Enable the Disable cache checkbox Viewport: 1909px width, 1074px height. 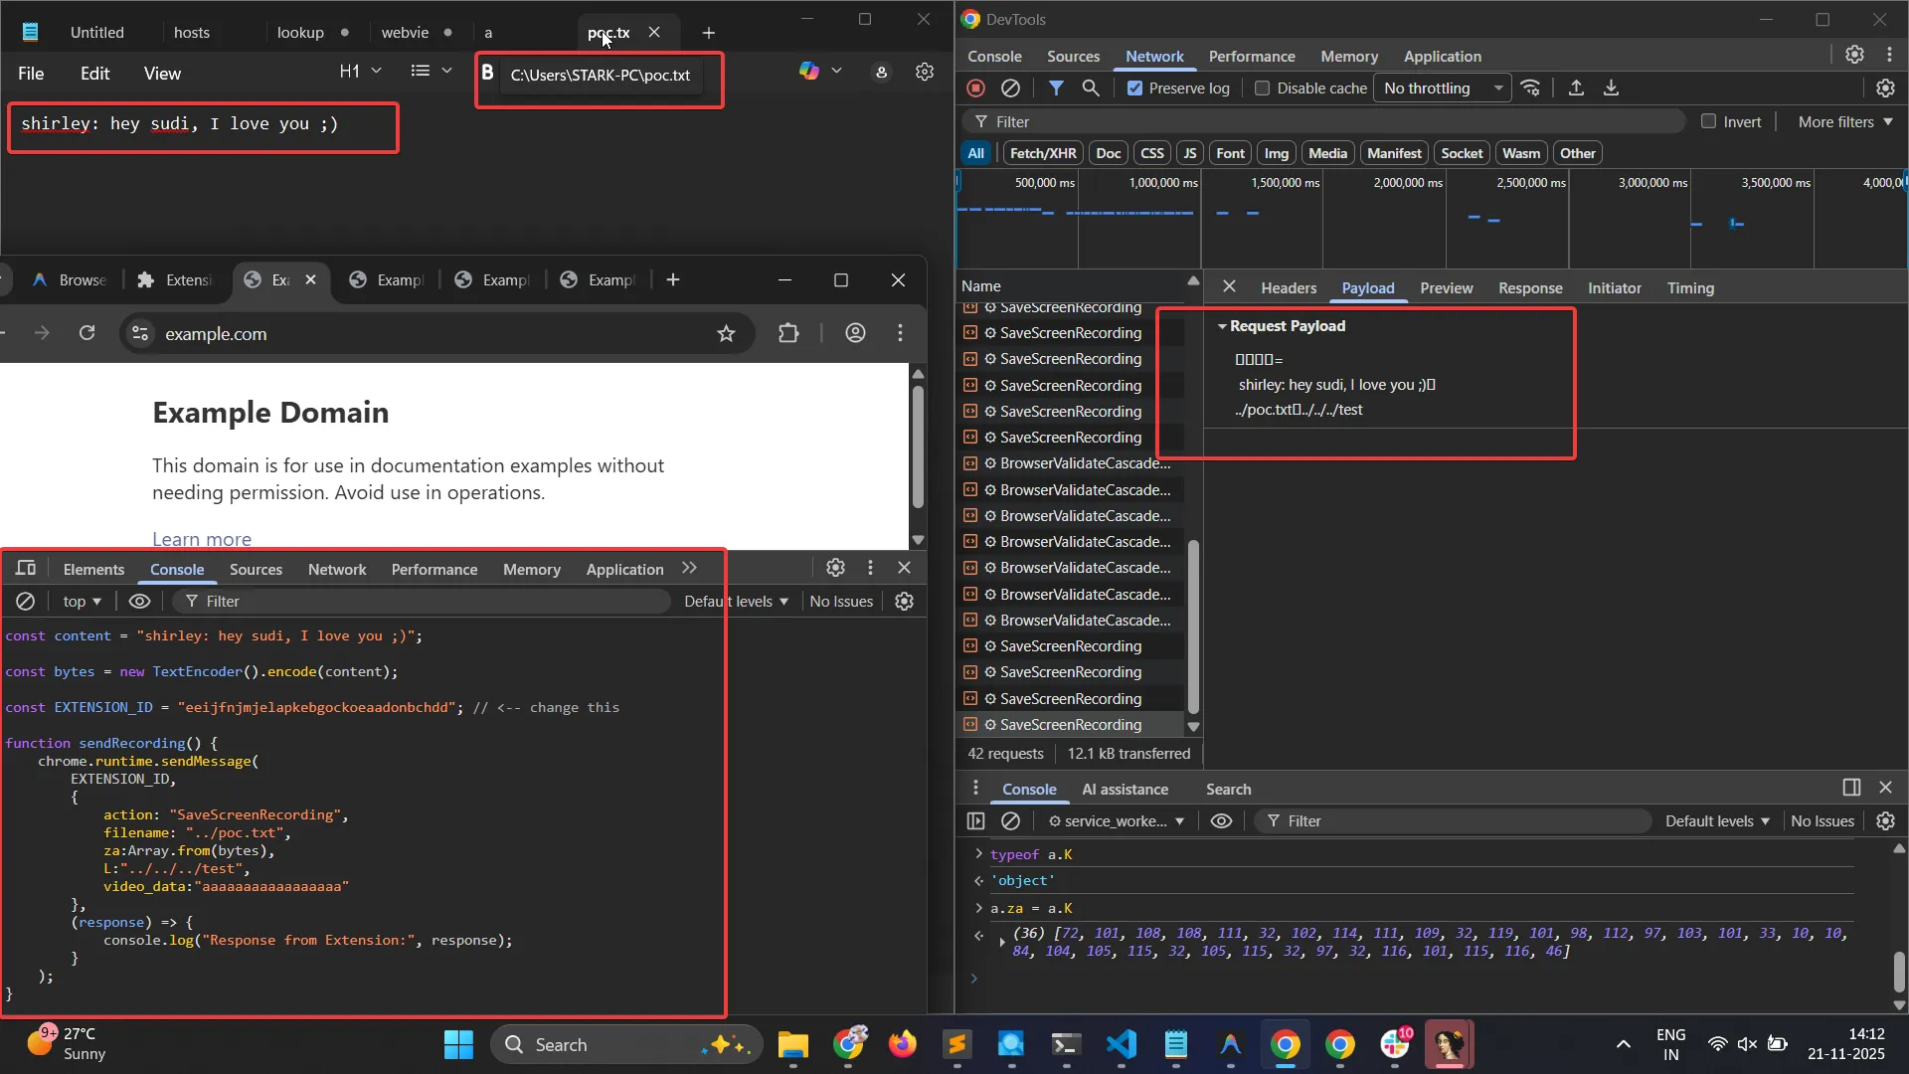tap(1262, 89)
